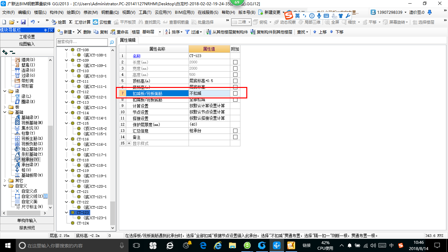448x252 pixels.
Task: Click inside the 搜索构件 search field
Action: tap(82, 42)
